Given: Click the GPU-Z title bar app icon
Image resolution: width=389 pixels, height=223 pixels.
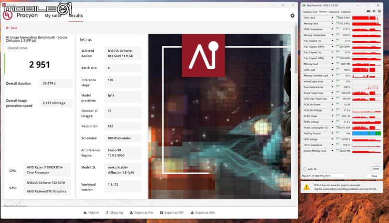Looking at the screenshot, I should pyautogui.click(x=304, y=5).
